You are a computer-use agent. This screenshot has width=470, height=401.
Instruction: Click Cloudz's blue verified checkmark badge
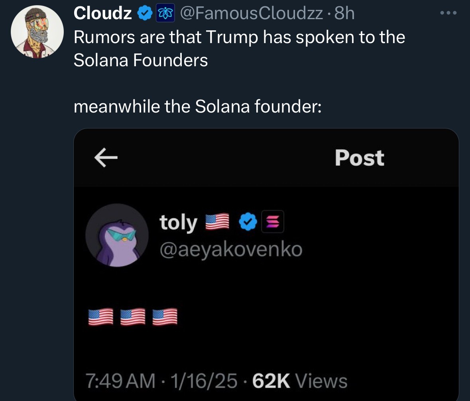pyautogui.click(x=144, y=14)
